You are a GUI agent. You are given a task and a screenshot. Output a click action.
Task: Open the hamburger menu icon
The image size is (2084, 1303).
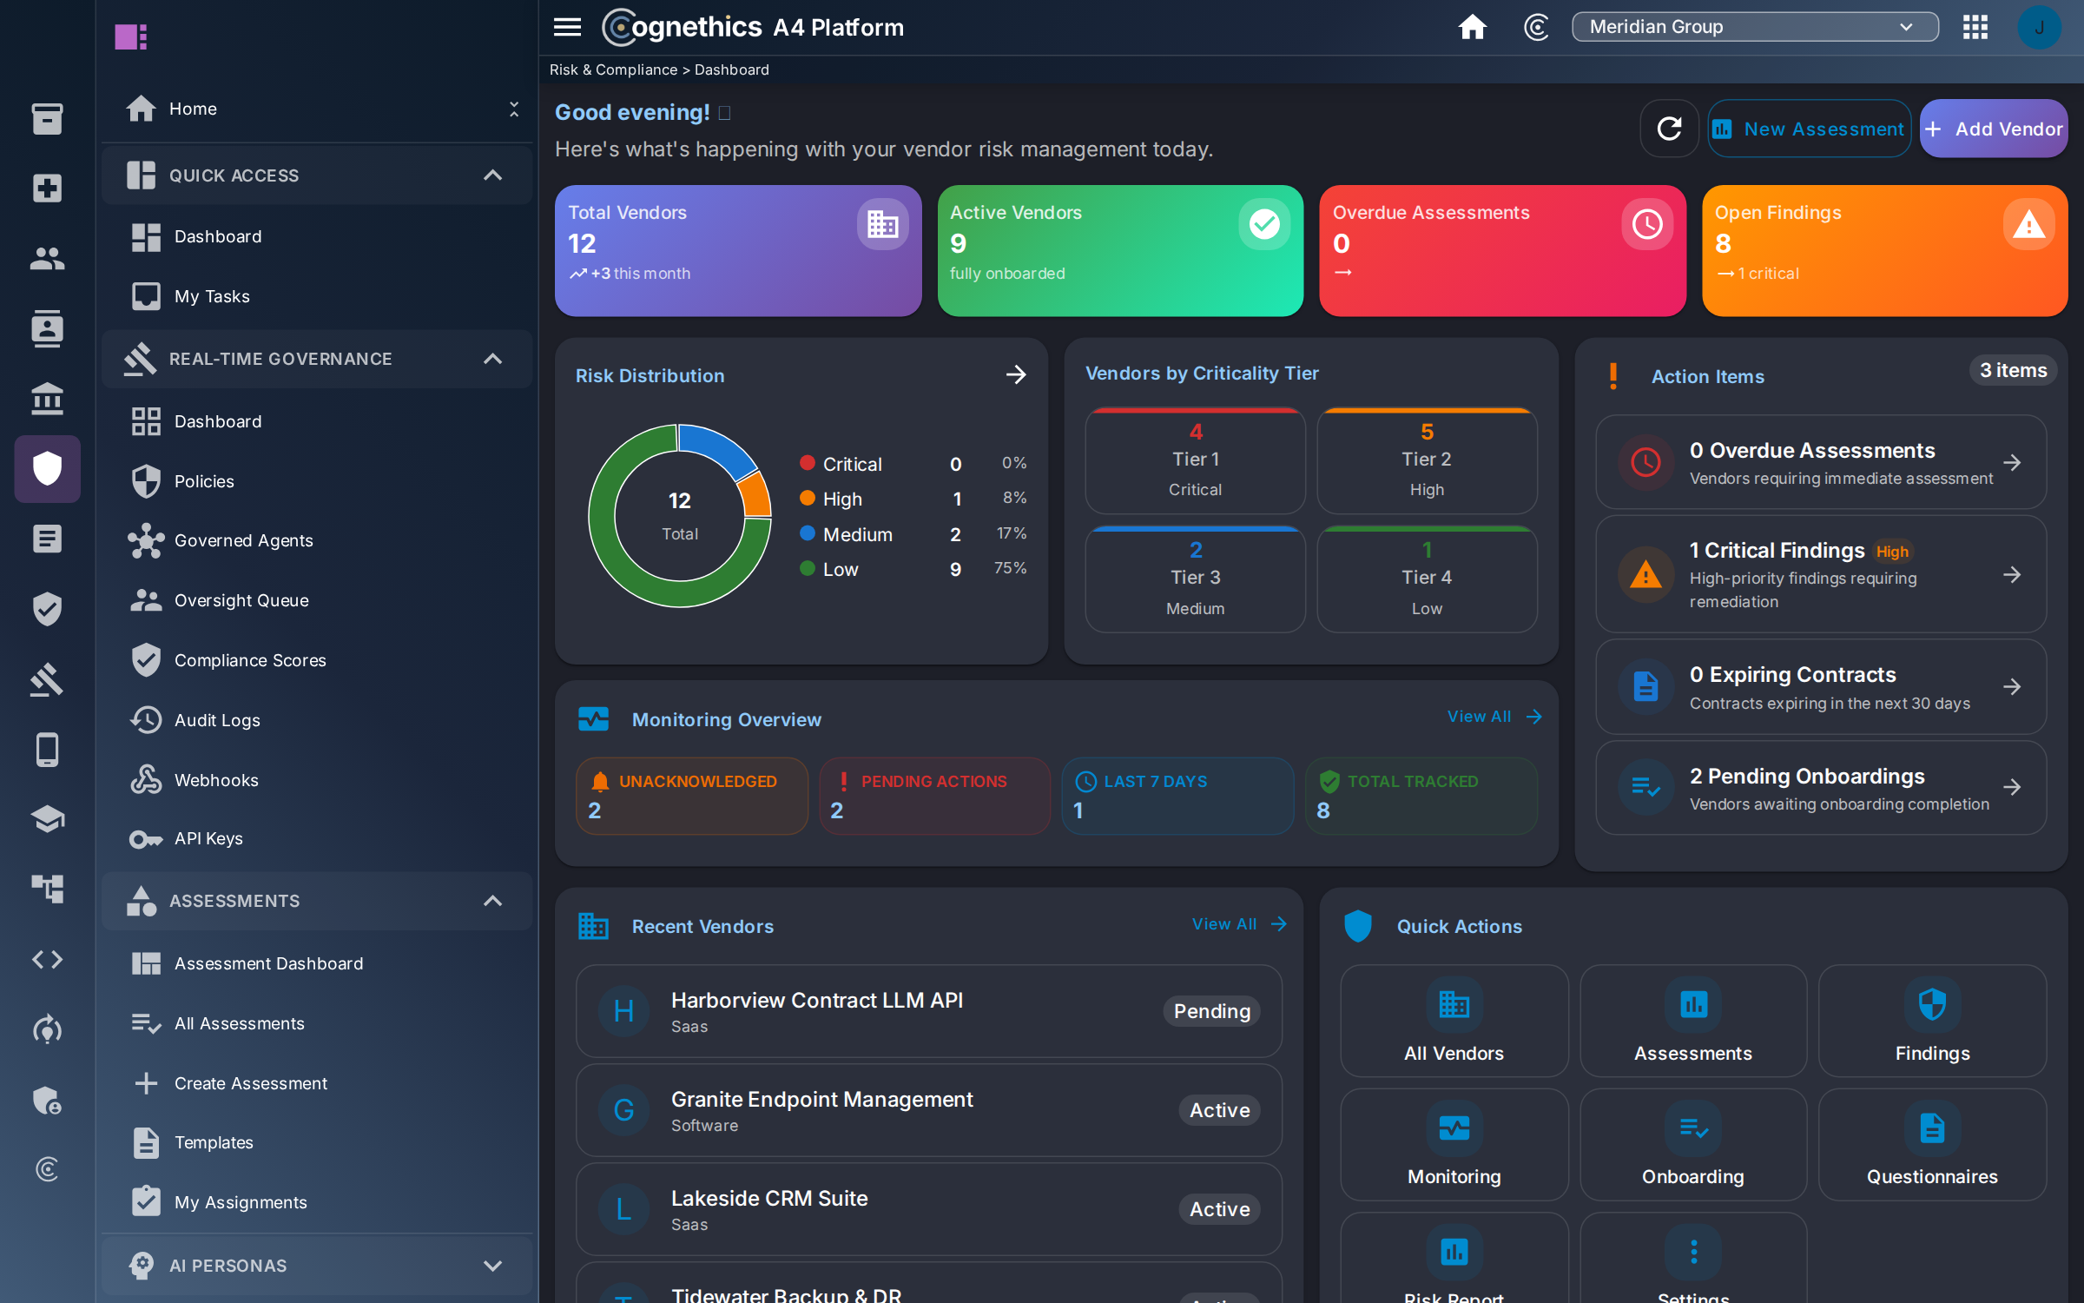click(x=567, y=27)
